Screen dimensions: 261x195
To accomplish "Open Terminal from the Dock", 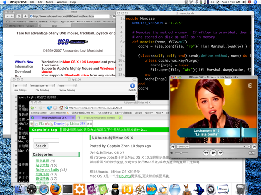I will pyautogui.click(x=67, y=190).
